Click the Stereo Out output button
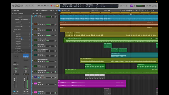This screenshot has width=169, height=95. tap(16, 65)
